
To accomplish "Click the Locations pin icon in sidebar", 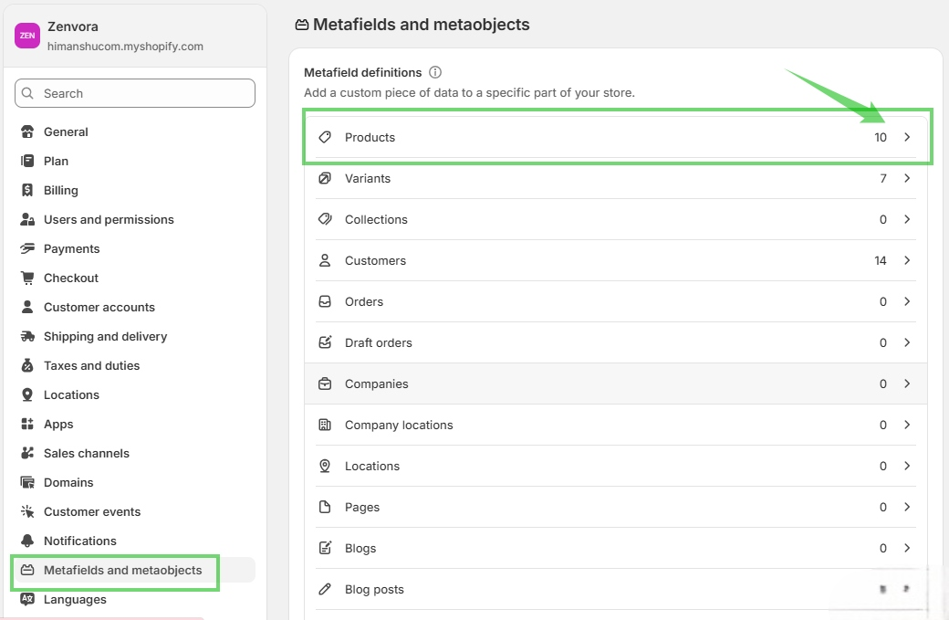I will 28,394.
